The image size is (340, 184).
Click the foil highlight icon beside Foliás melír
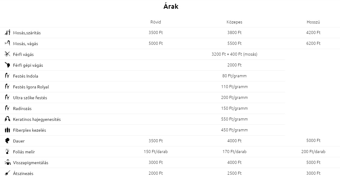point(8,152)
